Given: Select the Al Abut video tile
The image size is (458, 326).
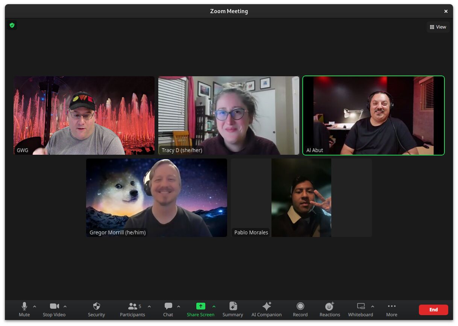Looking at the screenshot, I should [x=374, y=116].
